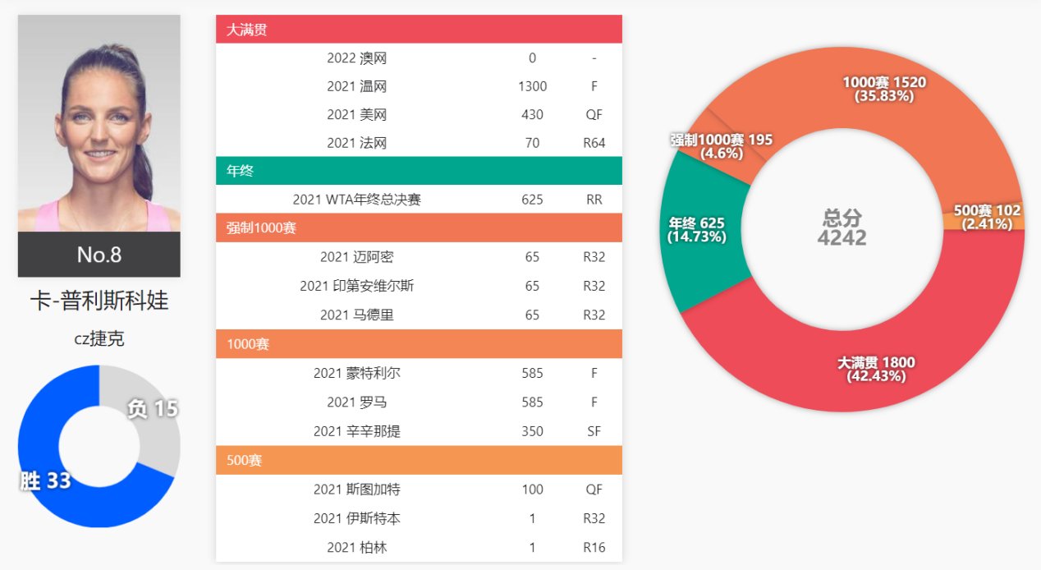Select the 2021 印第安维尔斯 row
This screenshot has width=1041, height=570.
[x=419, y=286]
